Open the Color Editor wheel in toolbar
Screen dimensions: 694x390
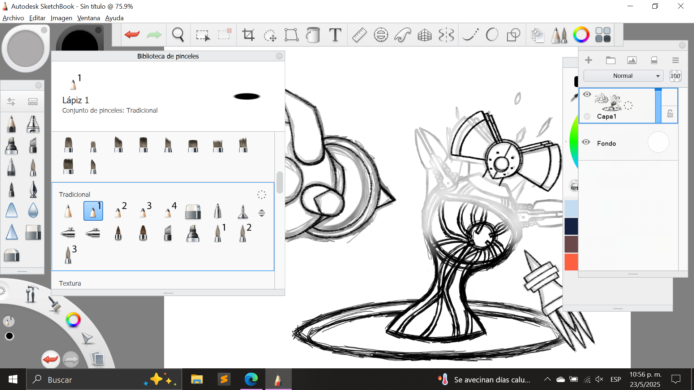(x=581, y=35)
